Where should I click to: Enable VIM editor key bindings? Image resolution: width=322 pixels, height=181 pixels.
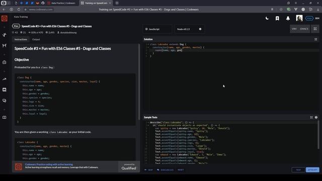[x=294, y=29]
